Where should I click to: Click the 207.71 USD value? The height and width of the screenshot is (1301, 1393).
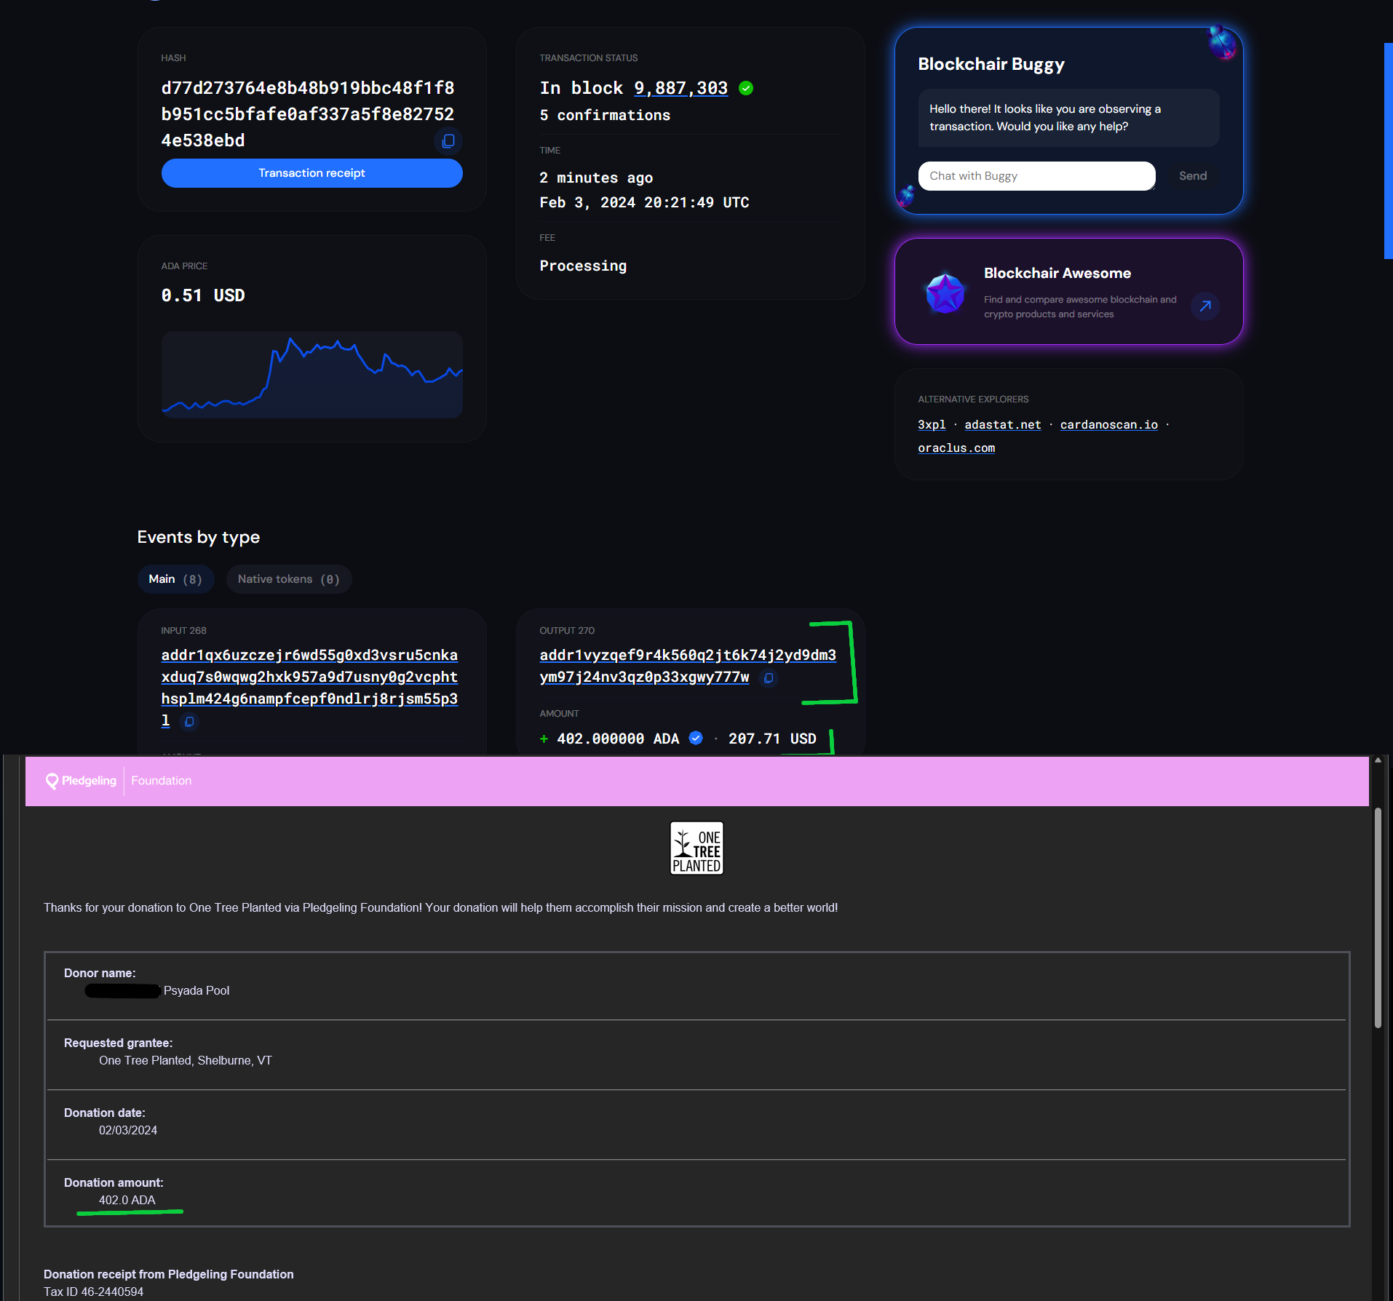[x=772, y=739]
